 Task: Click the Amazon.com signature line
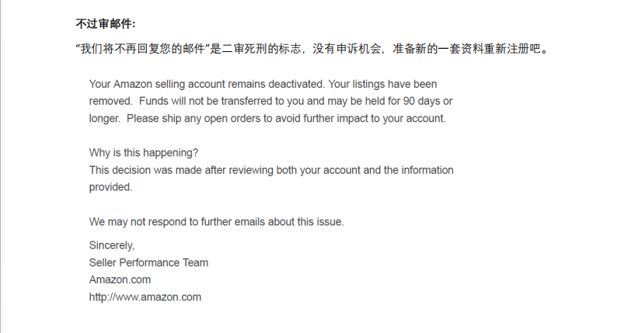click(120, 279)
